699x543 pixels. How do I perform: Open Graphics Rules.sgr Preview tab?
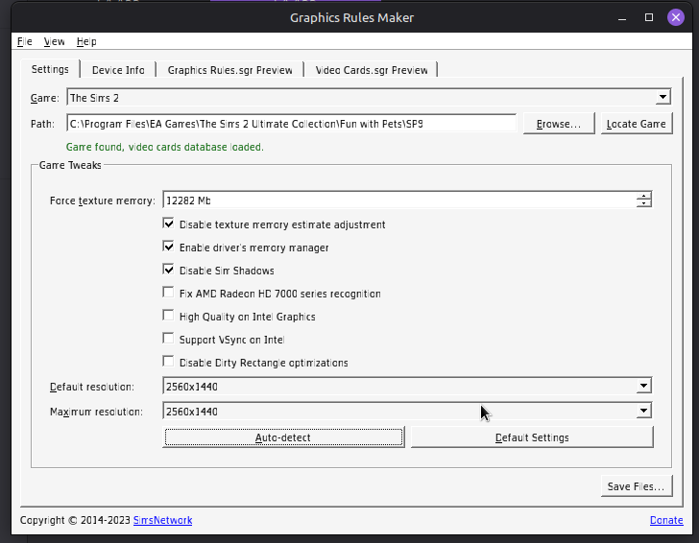[x=230, y=70]
